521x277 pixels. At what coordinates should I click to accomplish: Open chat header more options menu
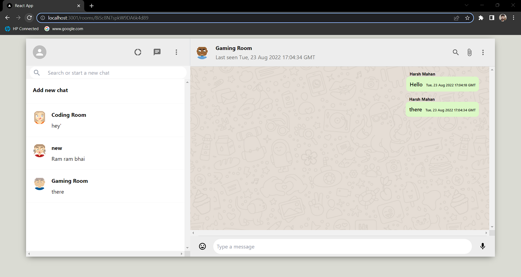(x=483, y=52)
